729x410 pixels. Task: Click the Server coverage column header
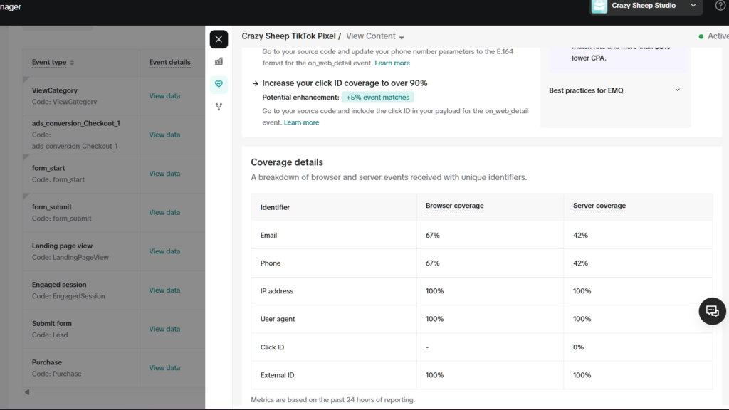599,206
